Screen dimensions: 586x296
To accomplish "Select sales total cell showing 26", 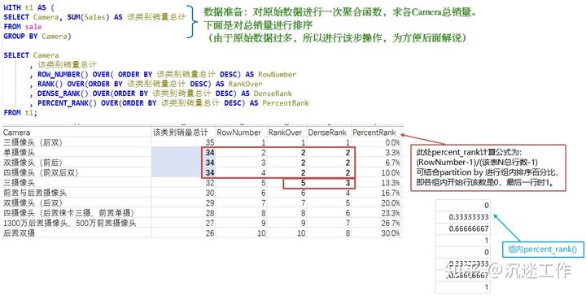I will [x=183, y=233].
